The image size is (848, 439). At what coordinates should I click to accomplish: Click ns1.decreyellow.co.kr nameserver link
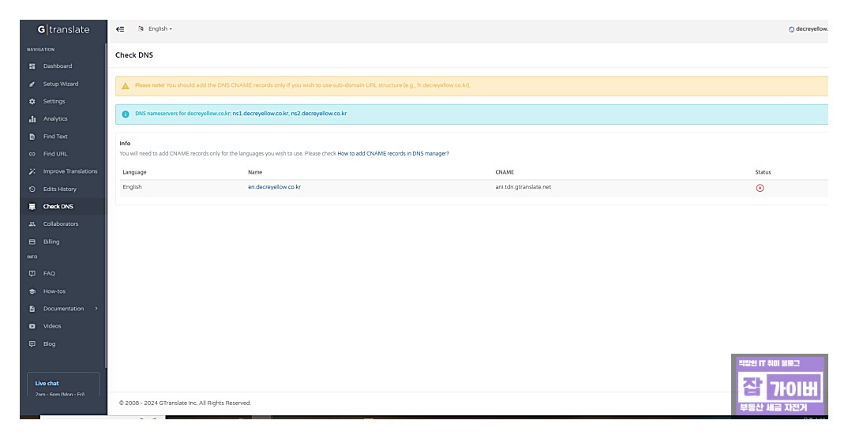(x=261, y=114)
